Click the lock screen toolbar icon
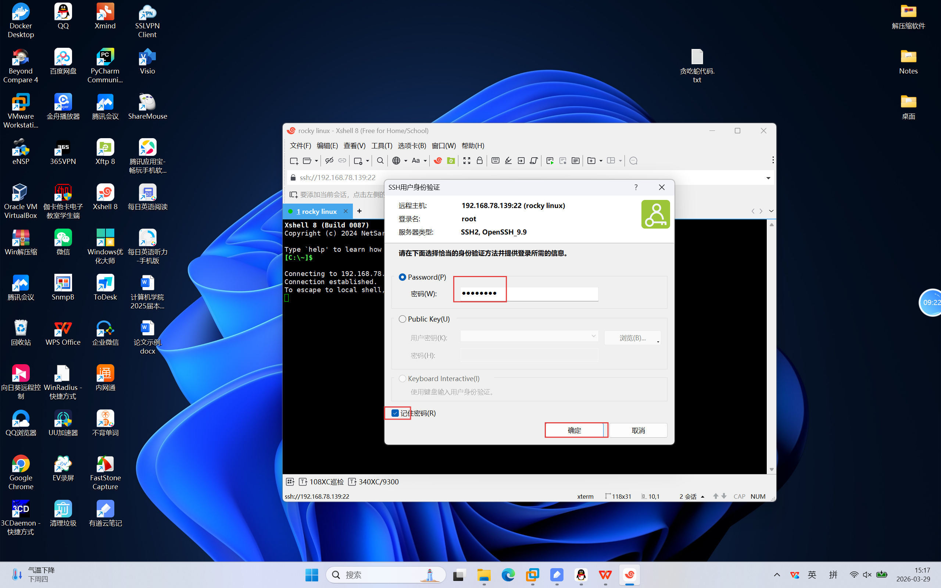The width and height of the screenshot is (941, 588). click(479, 161)
